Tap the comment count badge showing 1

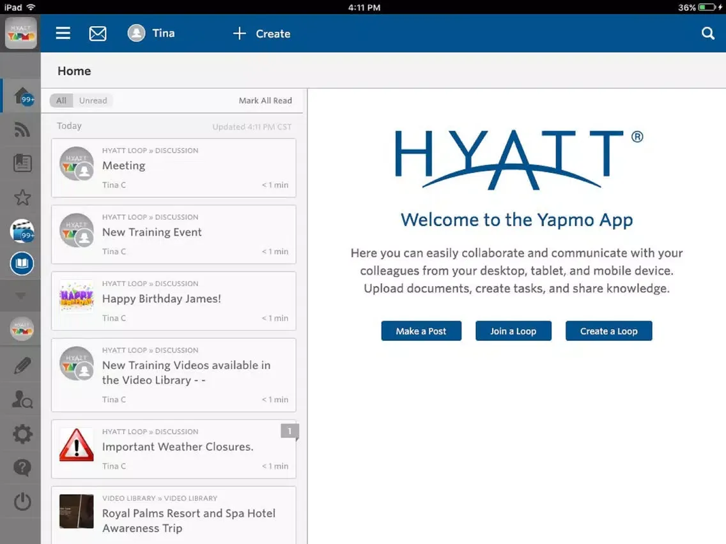click(290, 431)
